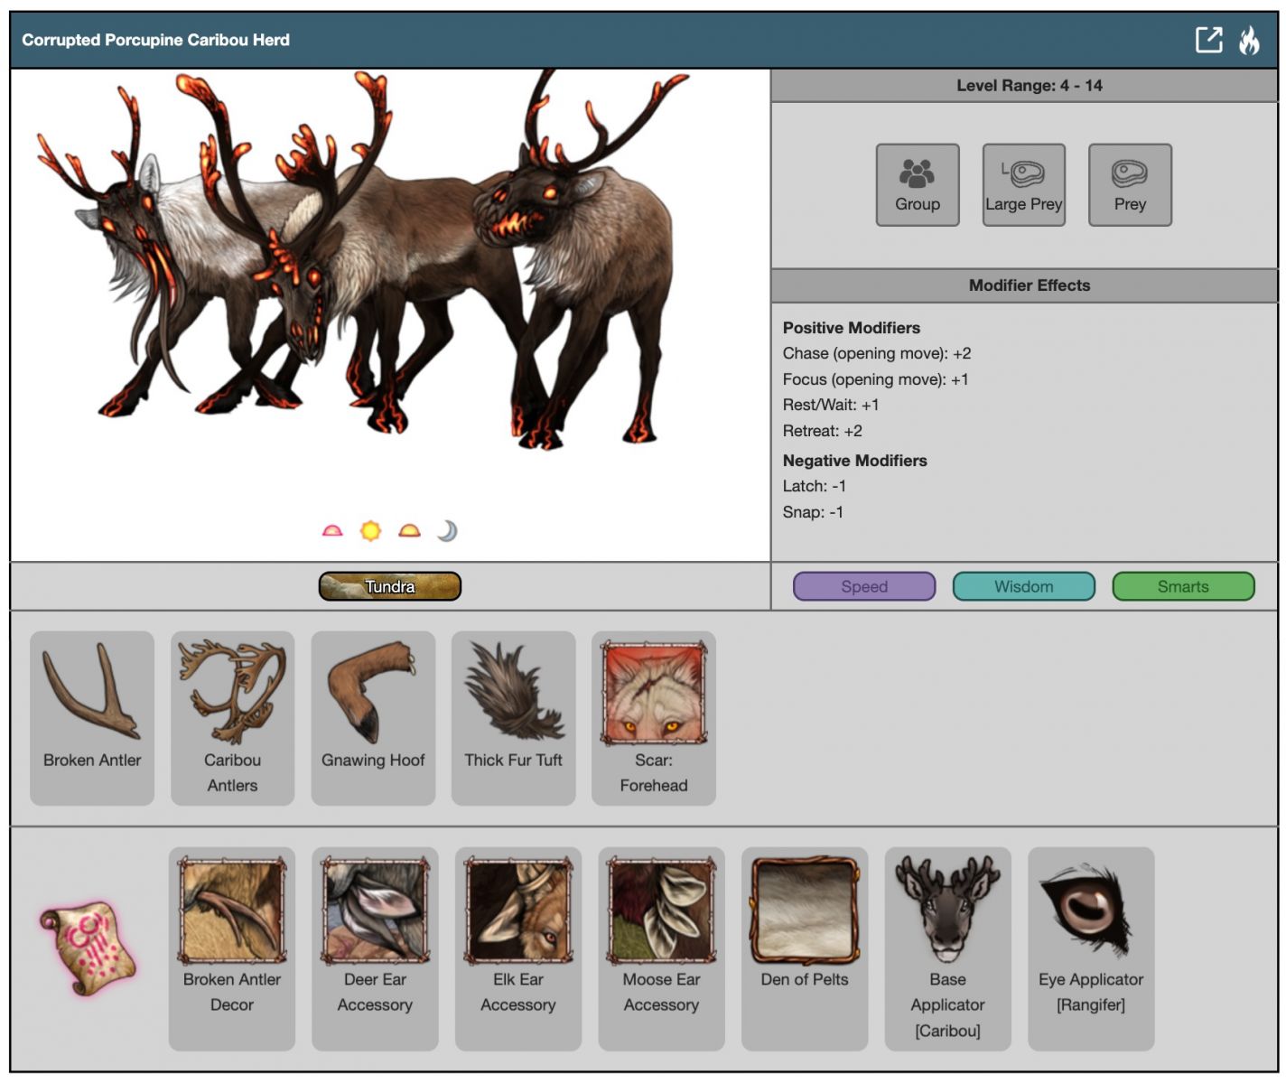This screenshot has width=1286, height=1083.
Task: Click the green Smarts stat tag
Action: click(1182, 586)
